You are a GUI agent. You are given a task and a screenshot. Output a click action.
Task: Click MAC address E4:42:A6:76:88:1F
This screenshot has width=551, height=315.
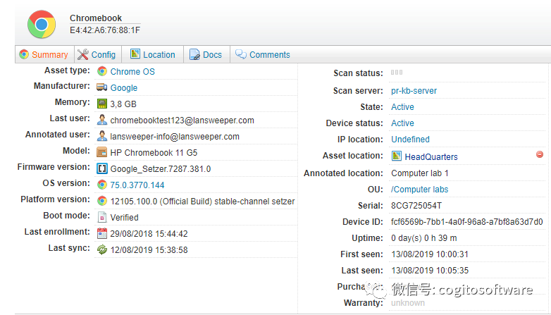105,30
